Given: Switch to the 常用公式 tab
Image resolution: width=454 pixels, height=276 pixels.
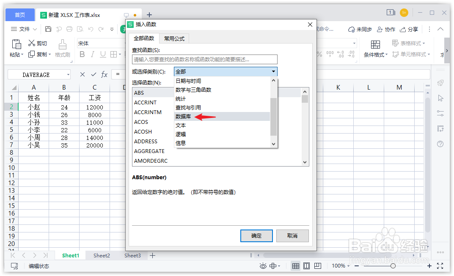Looking at the screenshot, I should click(174, 38).
